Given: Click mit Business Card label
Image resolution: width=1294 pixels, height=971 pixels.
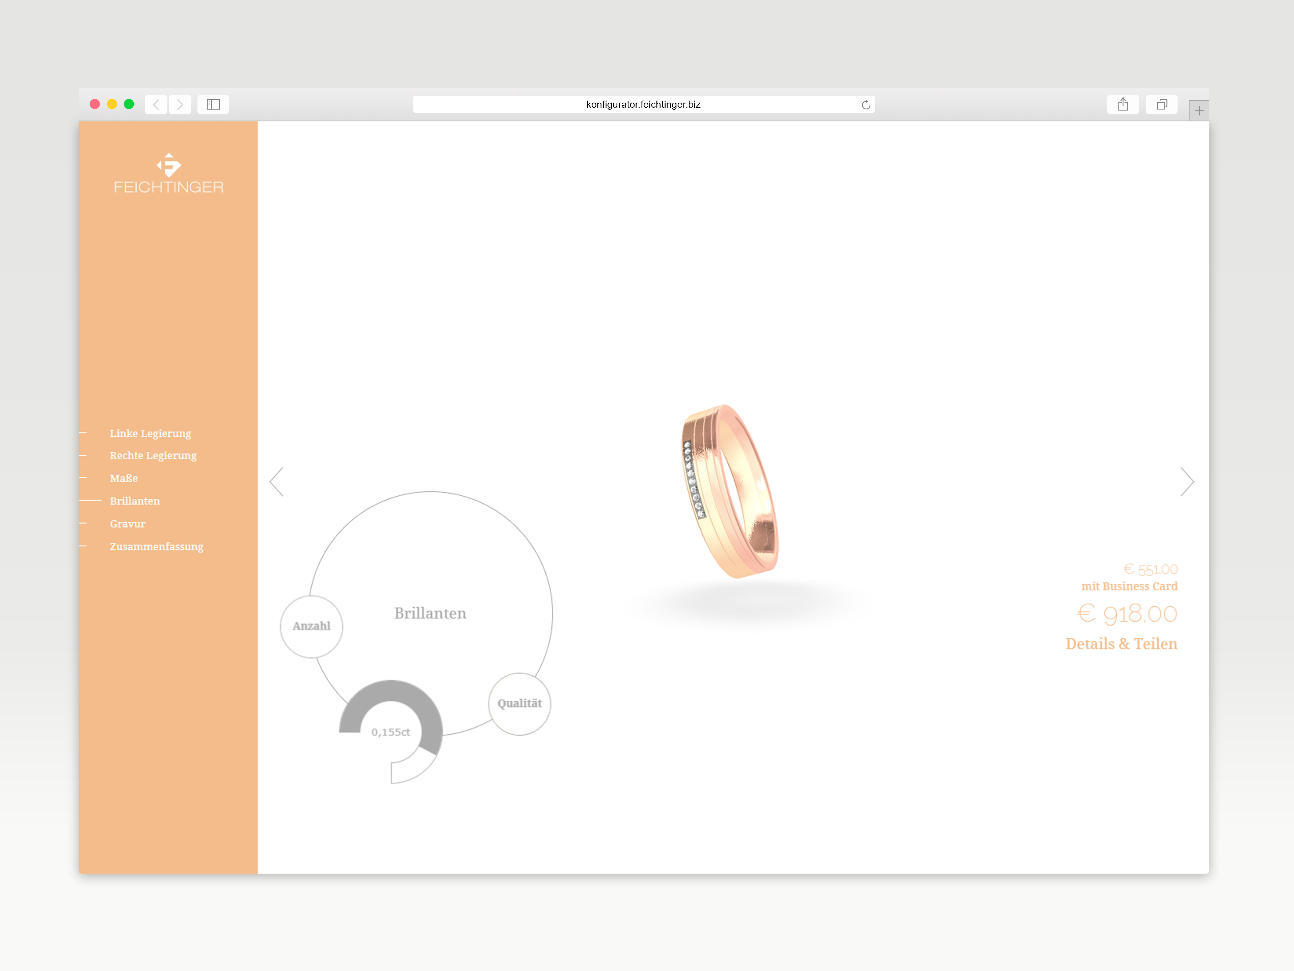Looking at the screenshot, I should point(1129,586).
